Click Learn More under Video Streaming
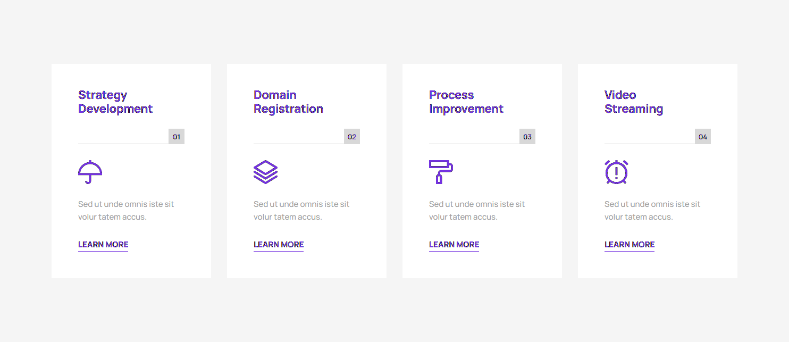 [x=629, y=245]
